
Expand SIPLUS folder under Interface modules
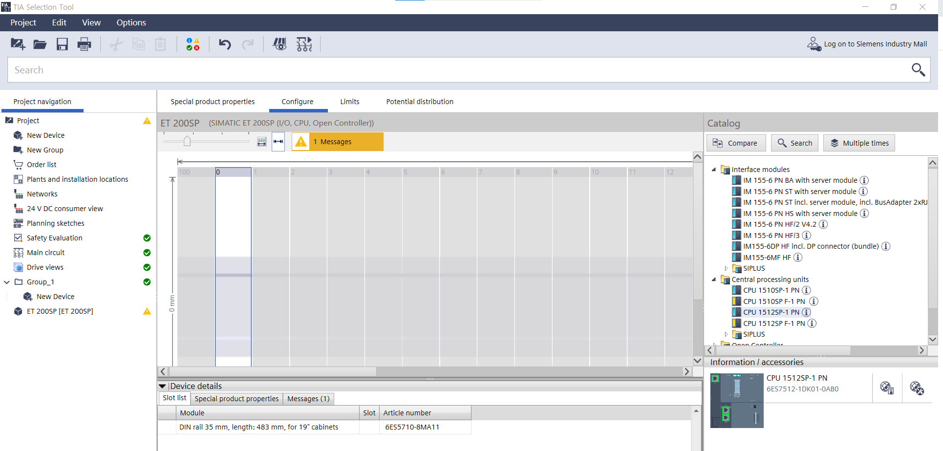(726, 268)
